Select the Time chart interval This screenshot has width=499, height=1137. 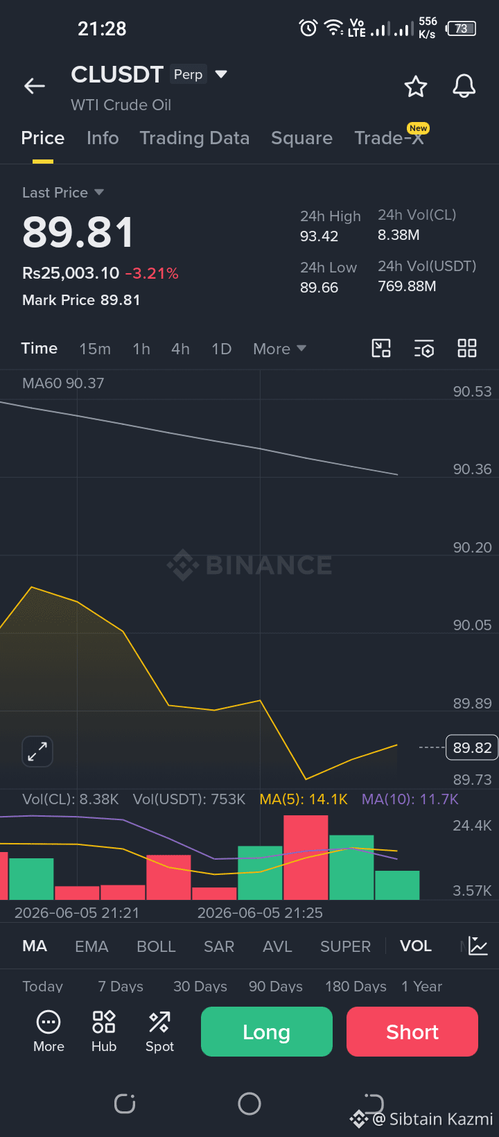pos(40,348)
